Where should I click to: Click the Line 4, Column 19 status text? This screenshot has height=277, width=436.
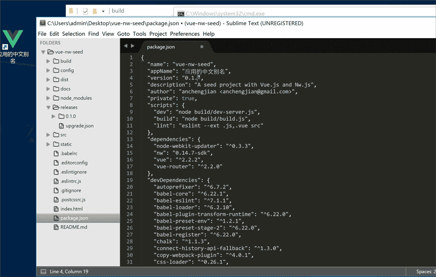tap(69, 272)
